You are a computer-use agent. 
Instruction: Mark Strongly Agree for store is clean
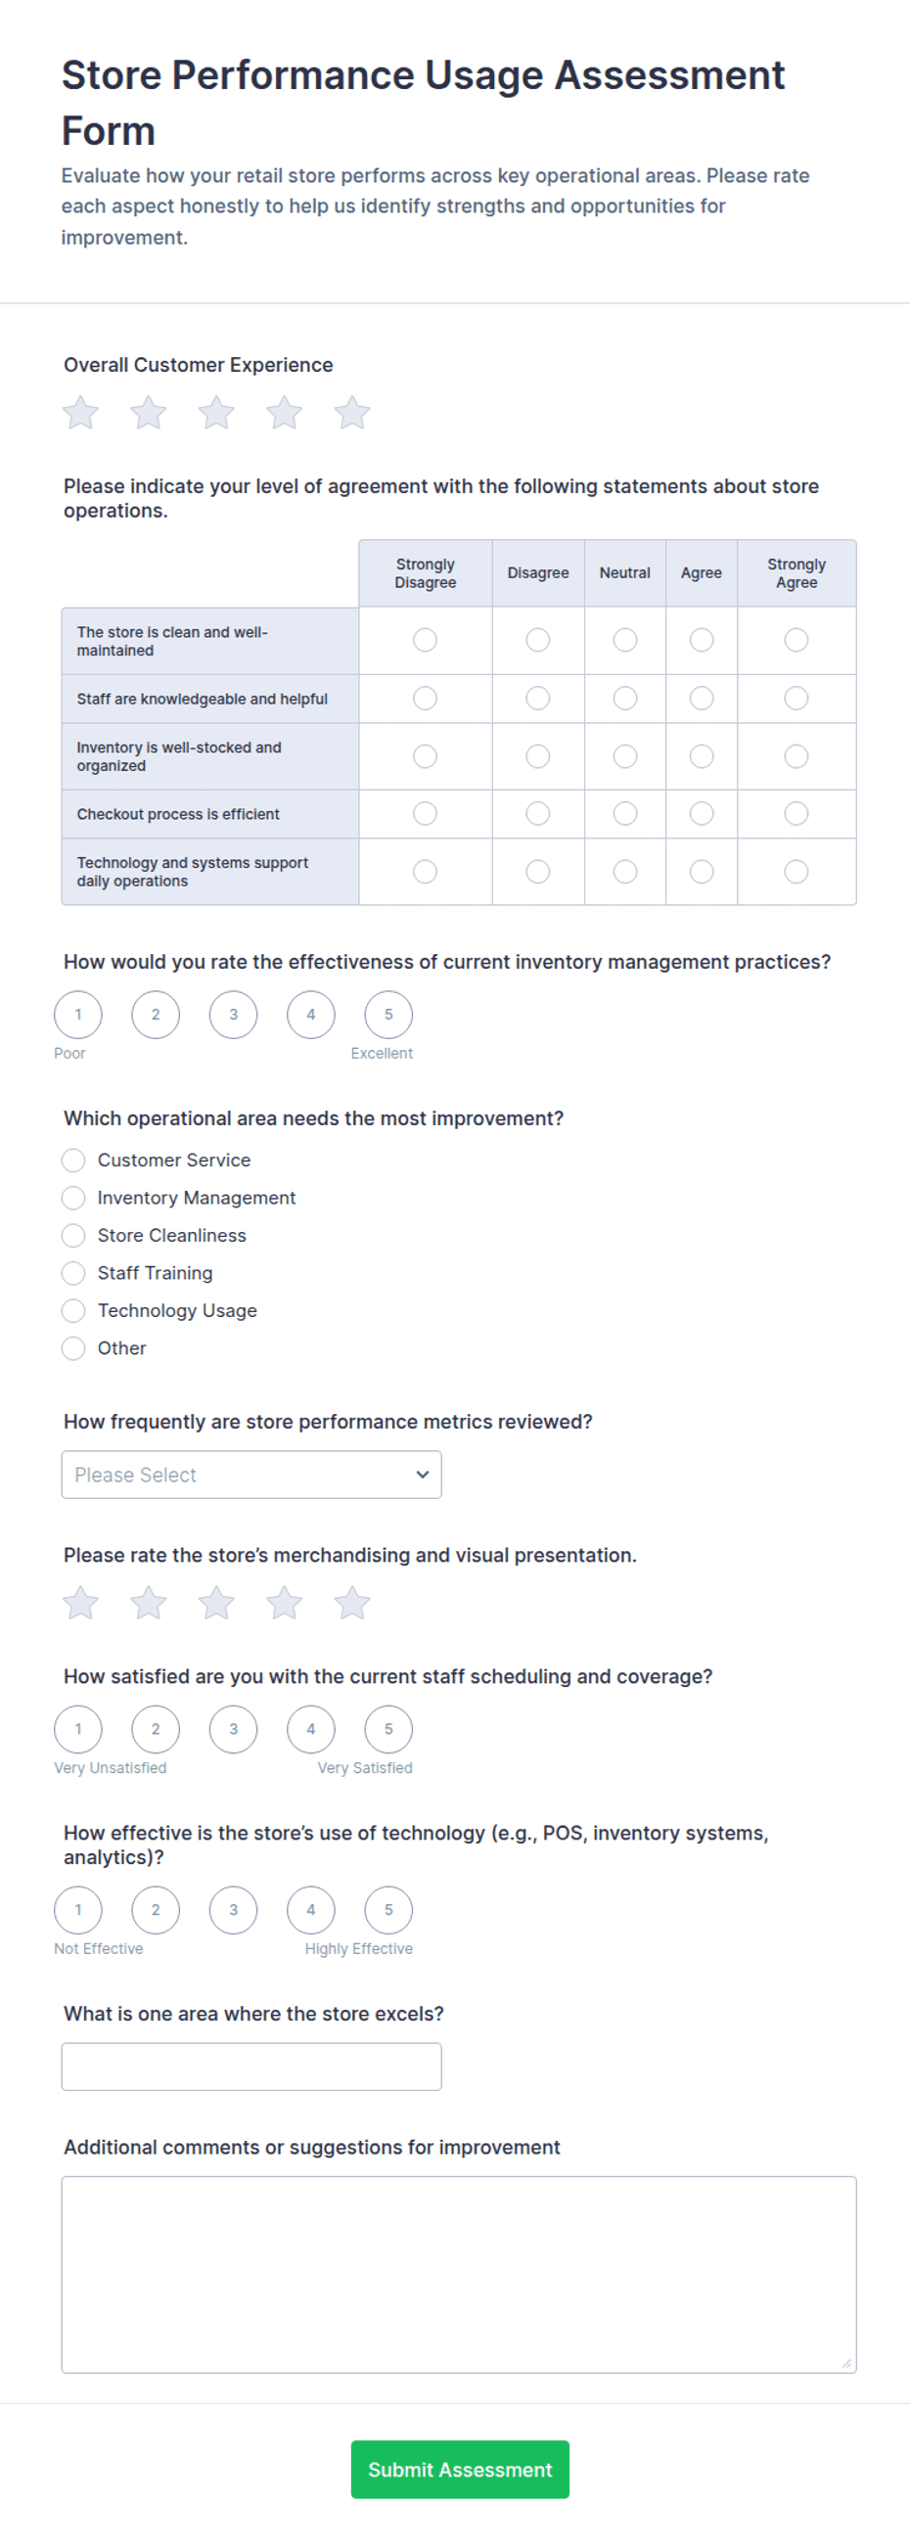click(x=796, y=640)
